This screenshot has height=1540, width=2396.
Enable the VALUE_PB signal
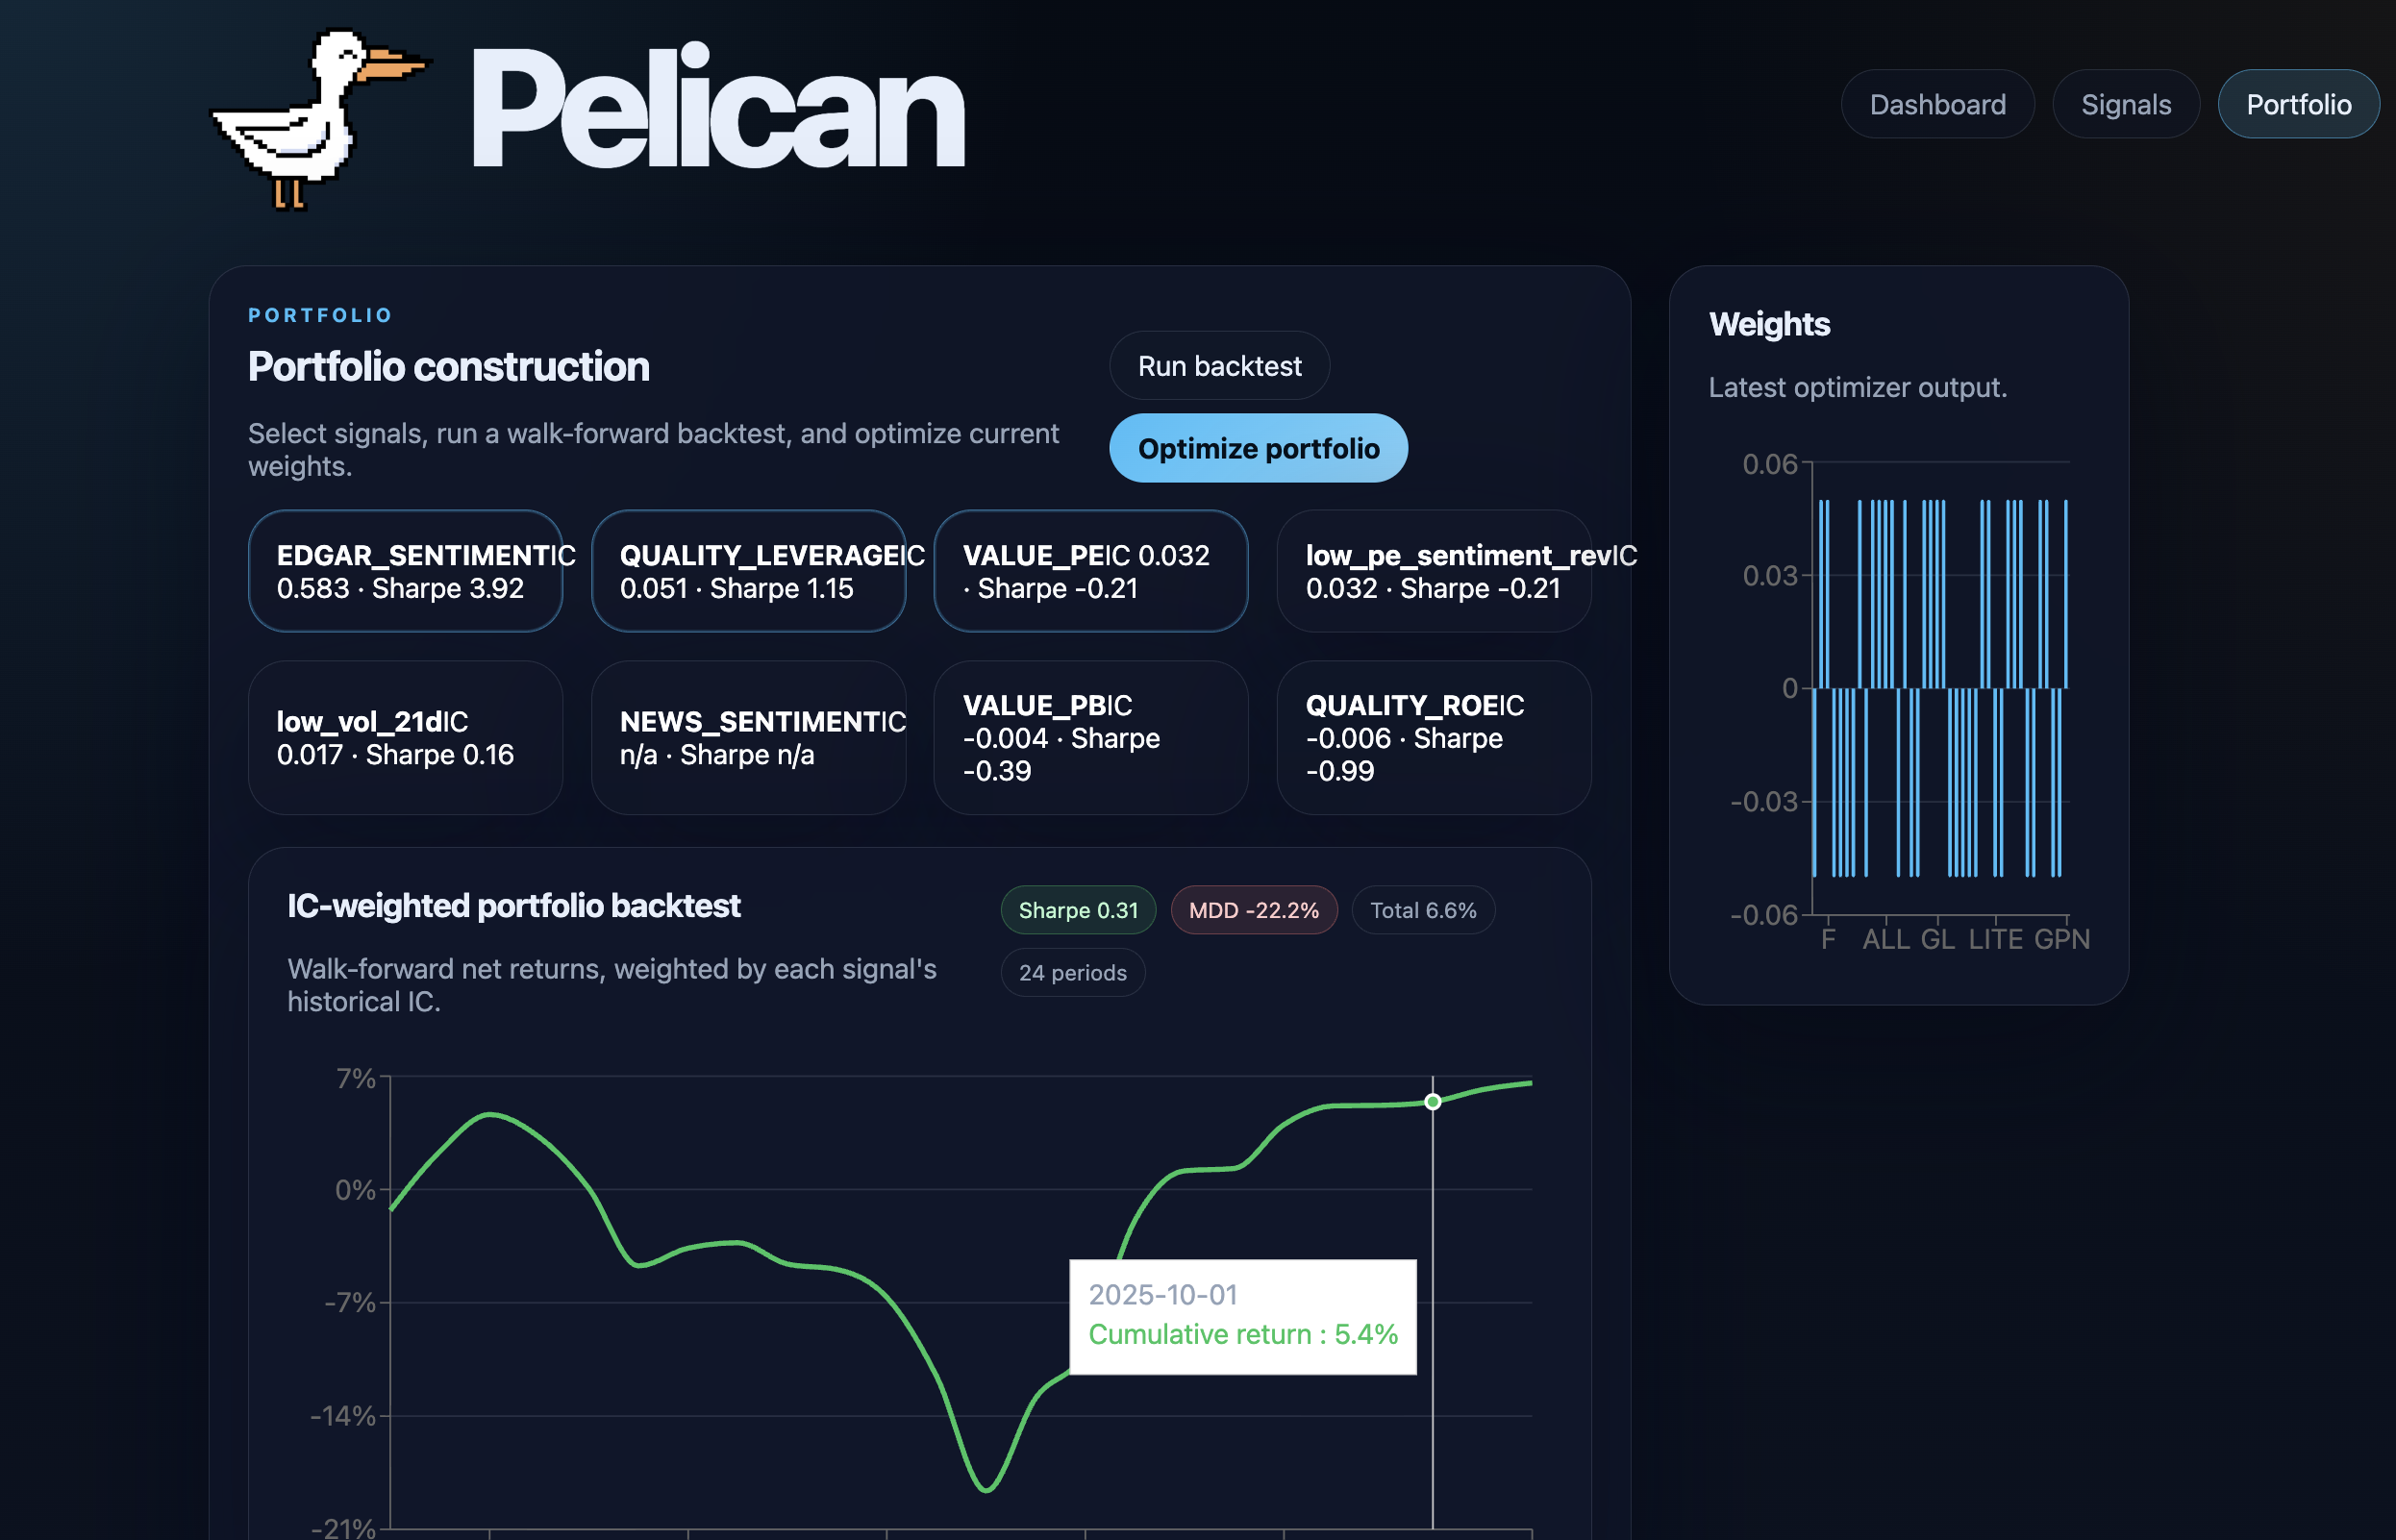(1090, 738)
